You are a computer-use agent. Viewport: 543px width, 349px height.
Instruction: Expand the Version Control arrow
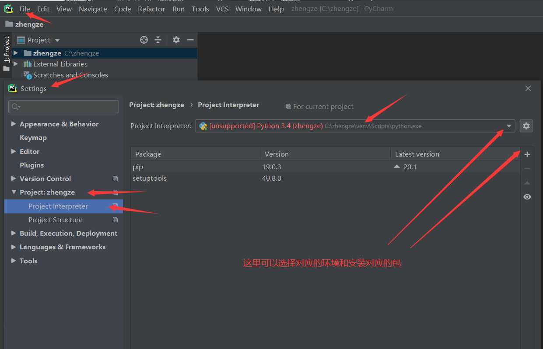[x=14, y=178]
